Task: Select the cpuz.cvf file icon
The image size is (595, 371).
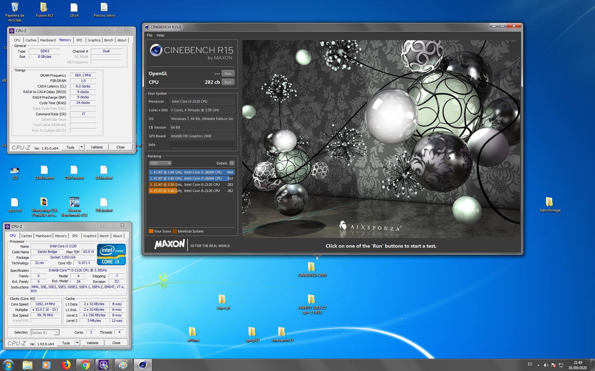Action: tap(15, 205)
